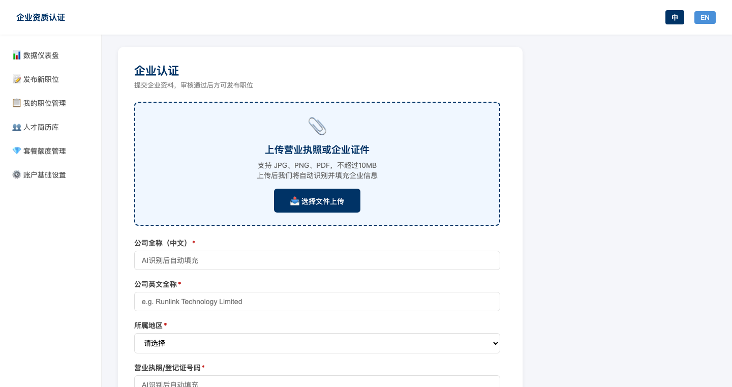Switch language to 中
Viewport: 732px width, 387px height.
pyautogui.click(x=675, y=17)
